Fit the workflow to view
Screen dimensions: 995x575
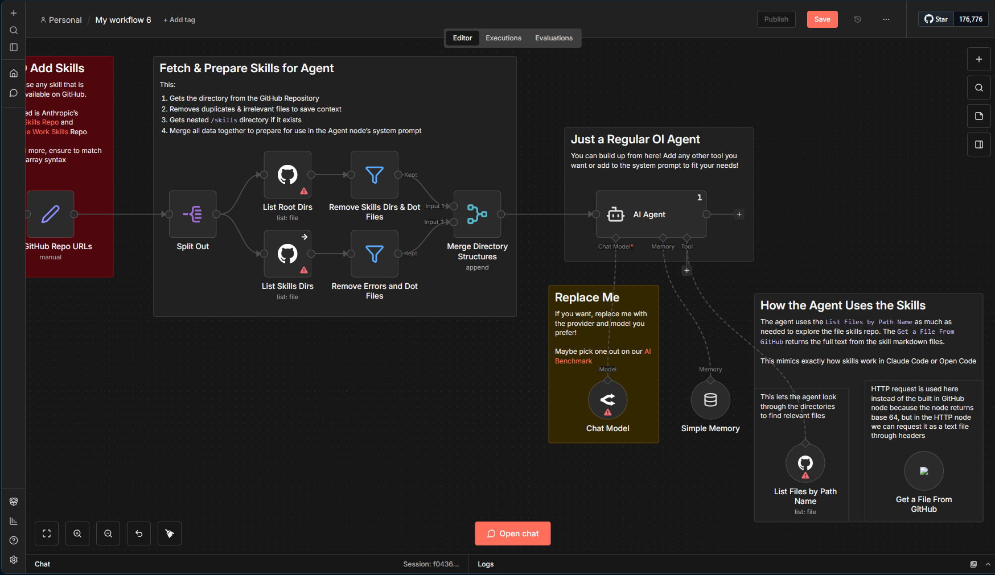pos(46,533)
